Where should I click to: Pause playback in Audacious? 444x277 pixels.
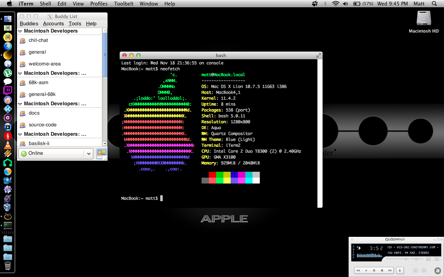pyautogui.click(x=374, y=270)
